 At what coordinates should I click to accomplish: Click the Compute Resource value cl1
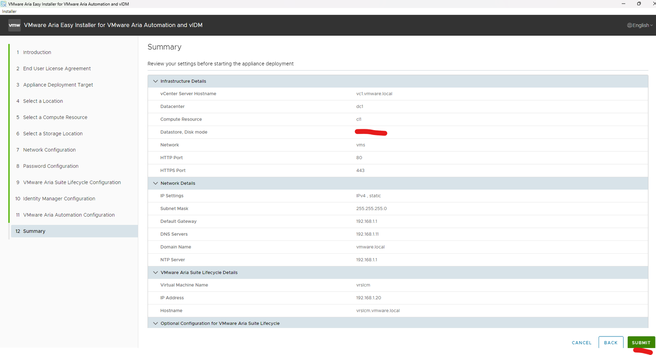click(359, 119)
